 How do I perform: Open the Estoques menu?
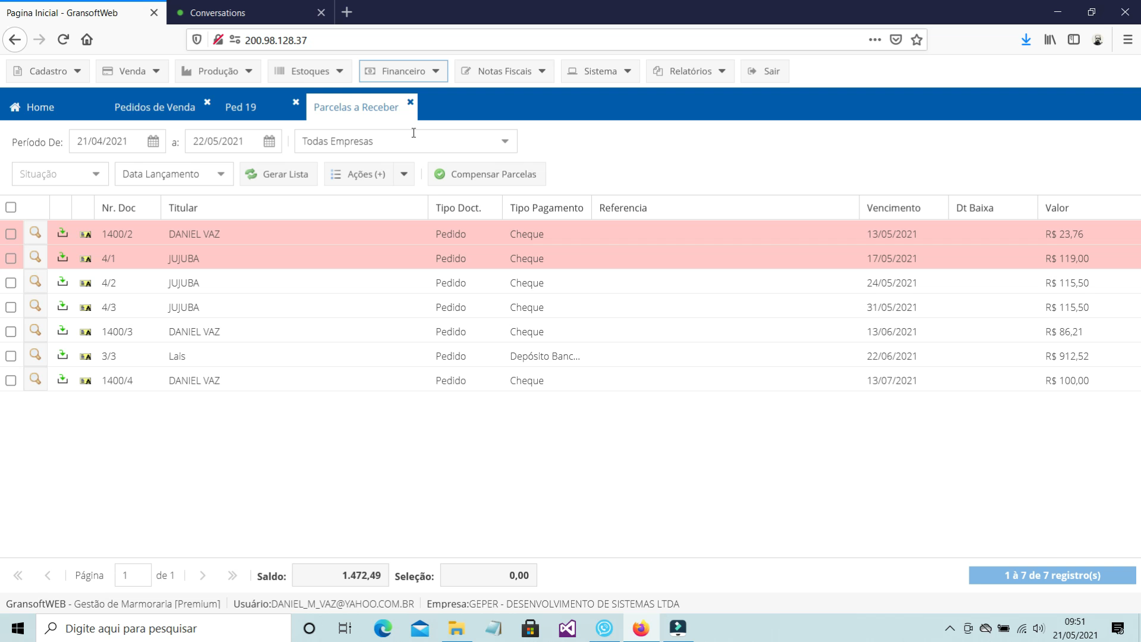click(310, 71)
